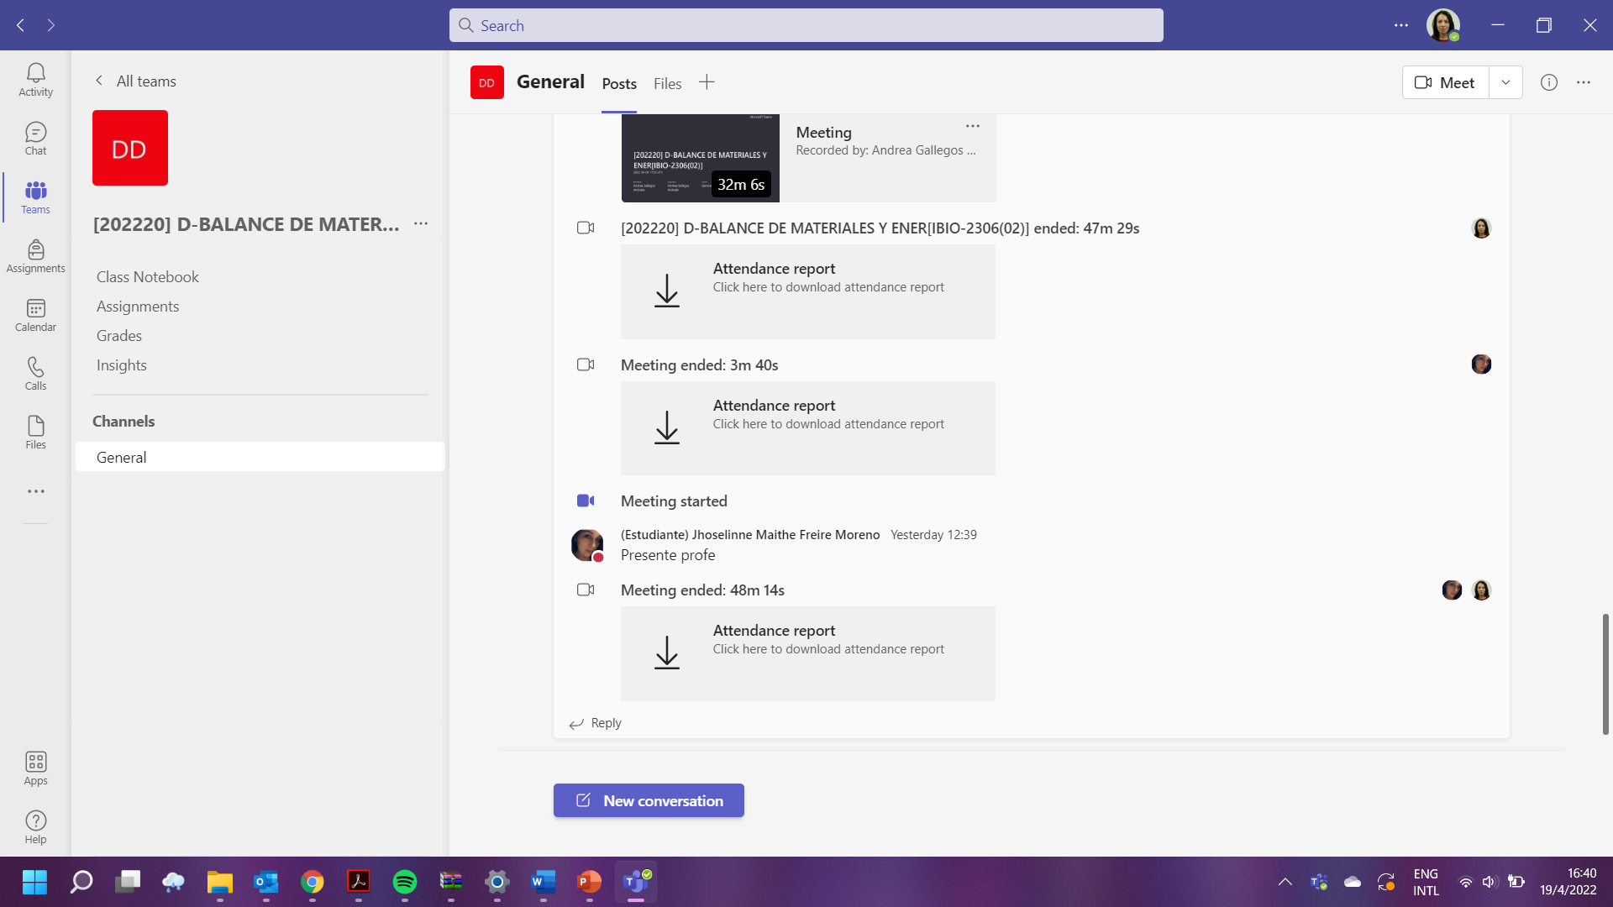Download attendance report for 48m 14s meeting
The width and height of the screenshot is (1613, 907).
pos(666,653)
